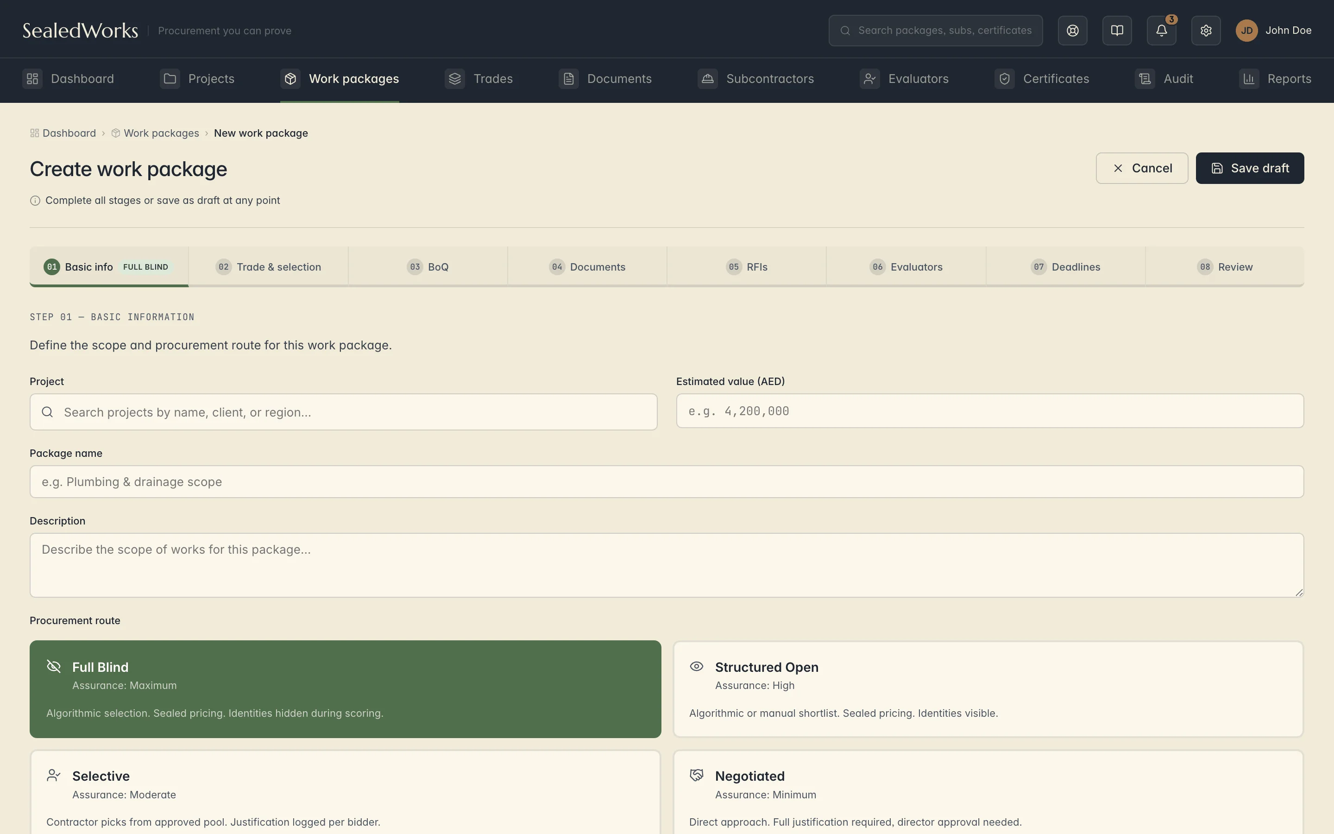Click the Description resize handle
Viewport: 1334px width, 834px height.
click(1299, 592)
